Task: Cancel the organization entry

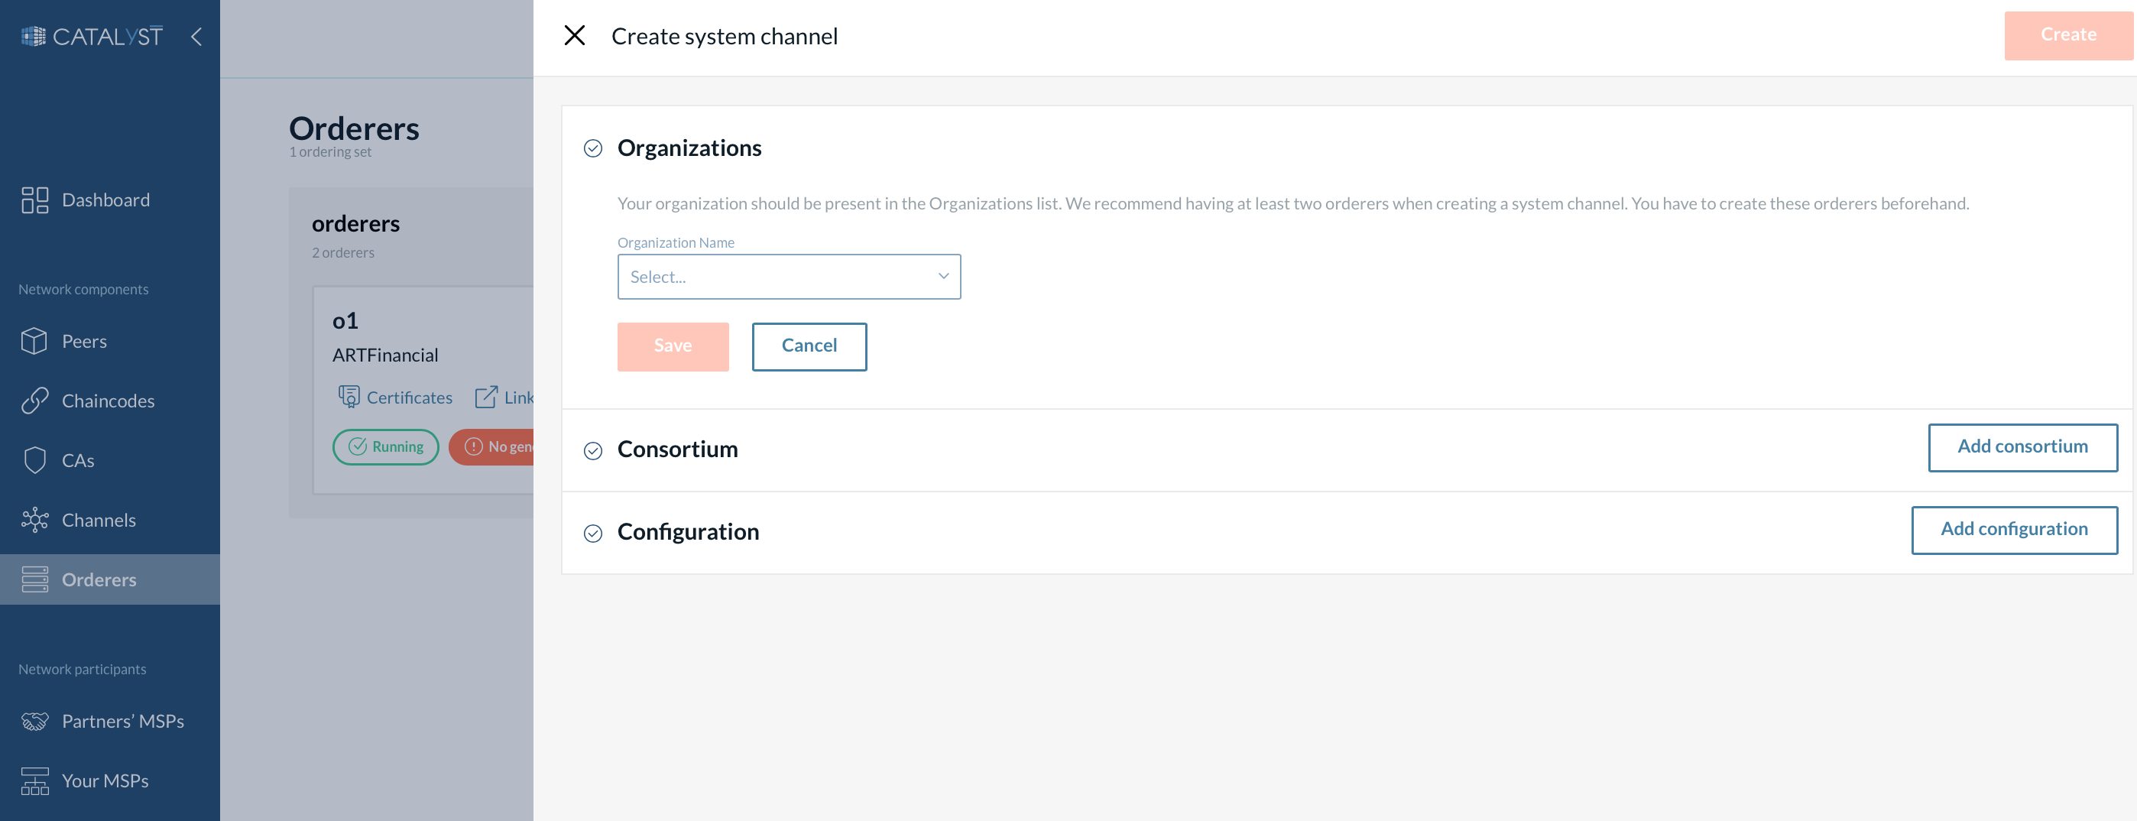Action: pyautogui.click(x=809, y=346)
